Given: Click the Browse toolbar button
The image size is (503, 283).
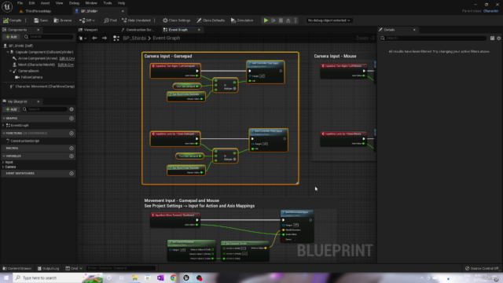Looking at the screenshot, I should point(63,20).
